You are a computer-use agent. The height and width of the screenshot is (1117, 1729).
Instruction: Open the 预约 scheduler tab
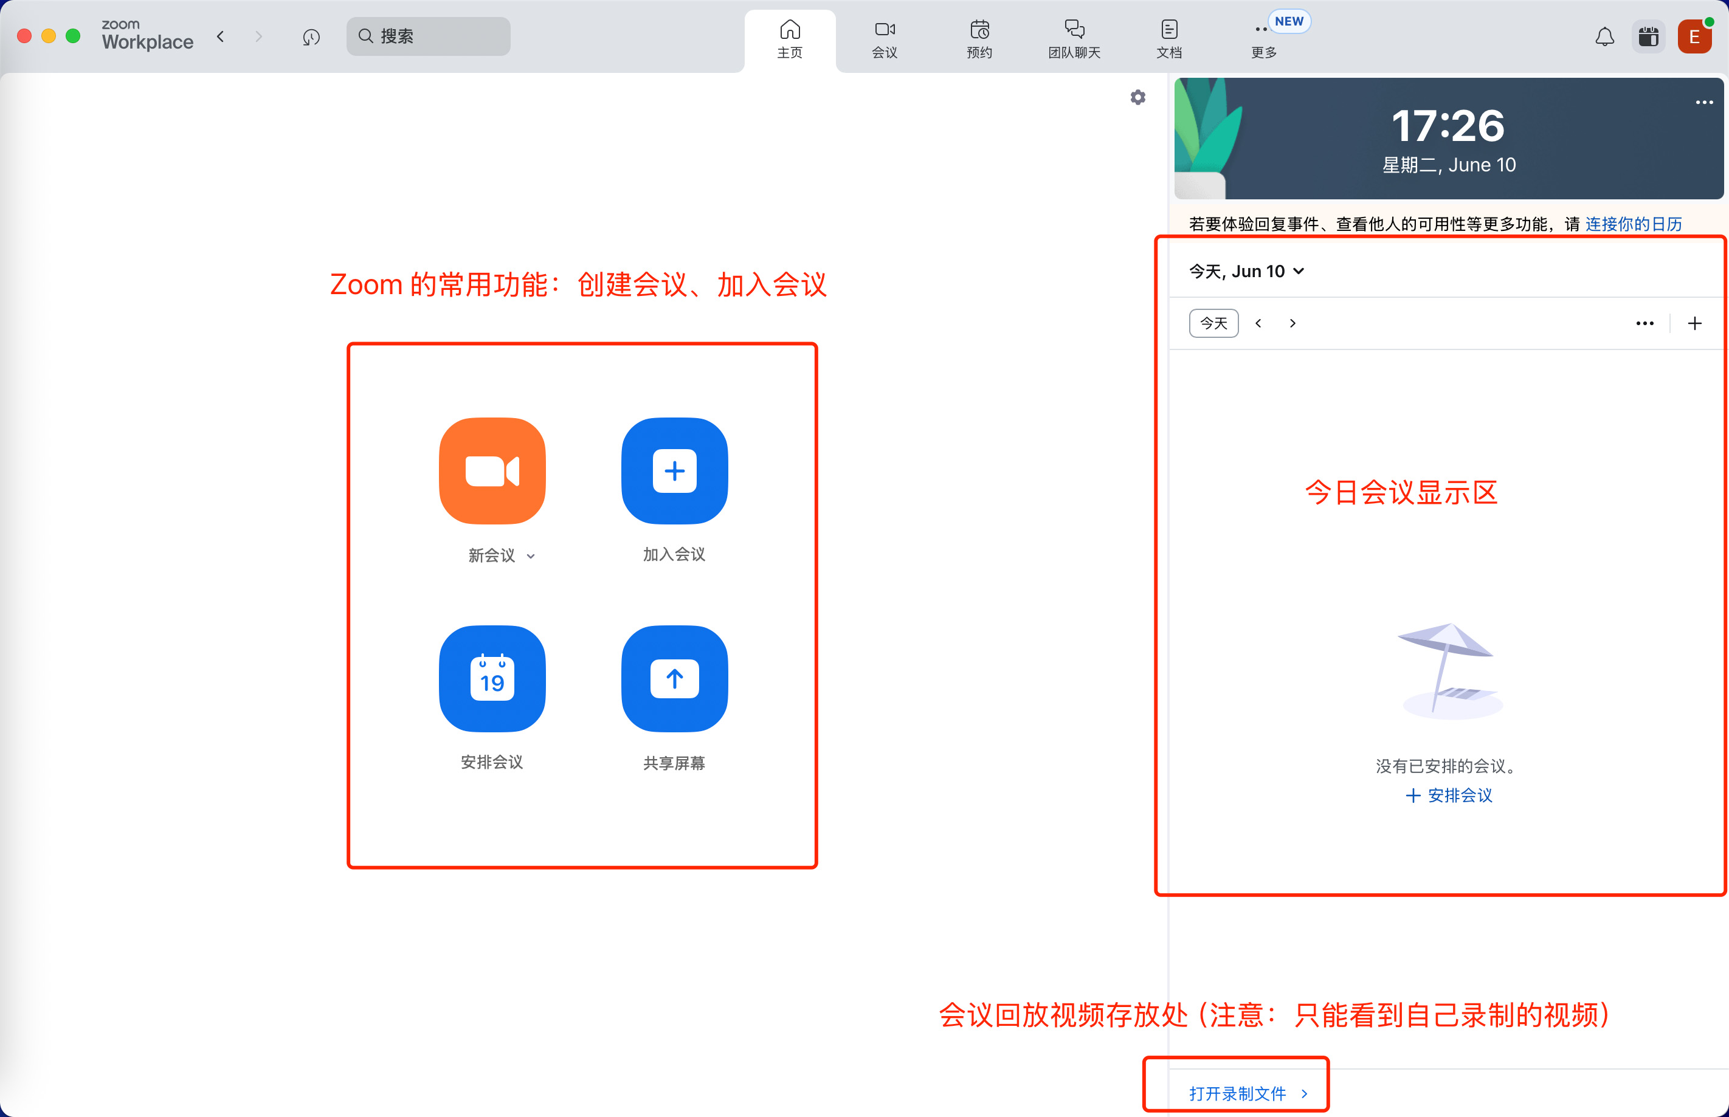click(x=979, y=40)
